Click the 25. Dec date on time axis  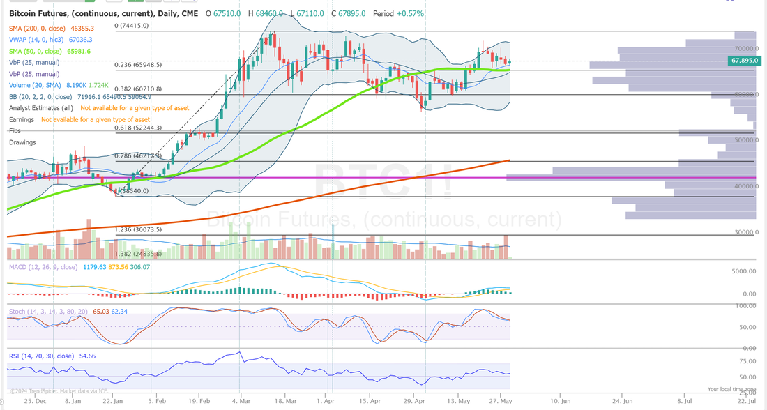[35, 401]
